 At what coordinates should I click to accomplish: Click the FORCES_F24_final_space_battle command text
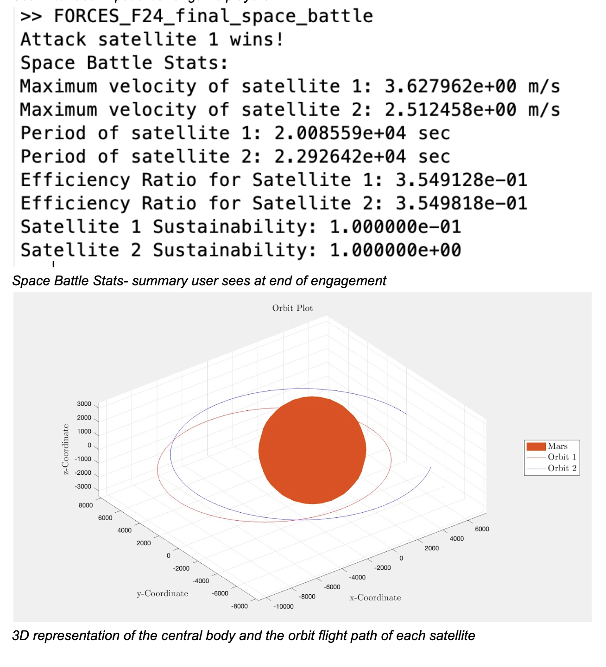(213, 16)
